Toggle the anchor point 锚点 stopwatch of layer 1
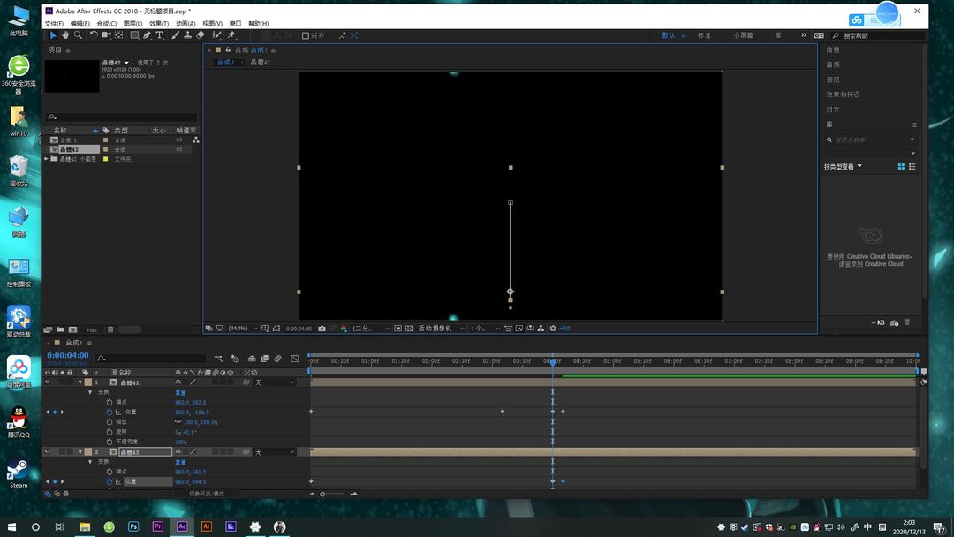Viewport: 954px width, 537px height. pyautogui.click(x=110, y=402)
